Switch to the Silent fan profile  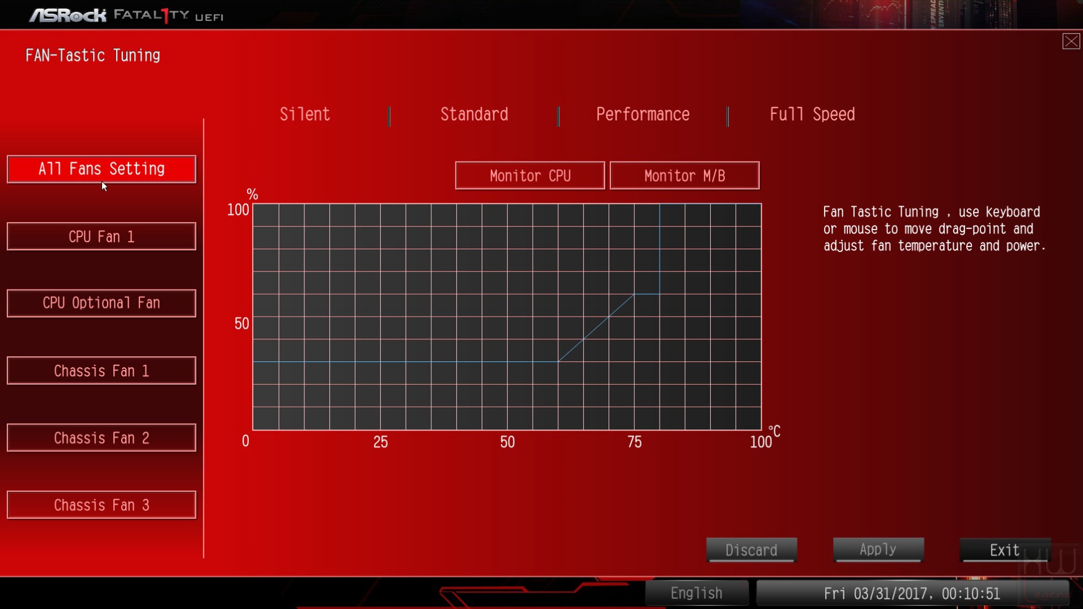[305, 114]
